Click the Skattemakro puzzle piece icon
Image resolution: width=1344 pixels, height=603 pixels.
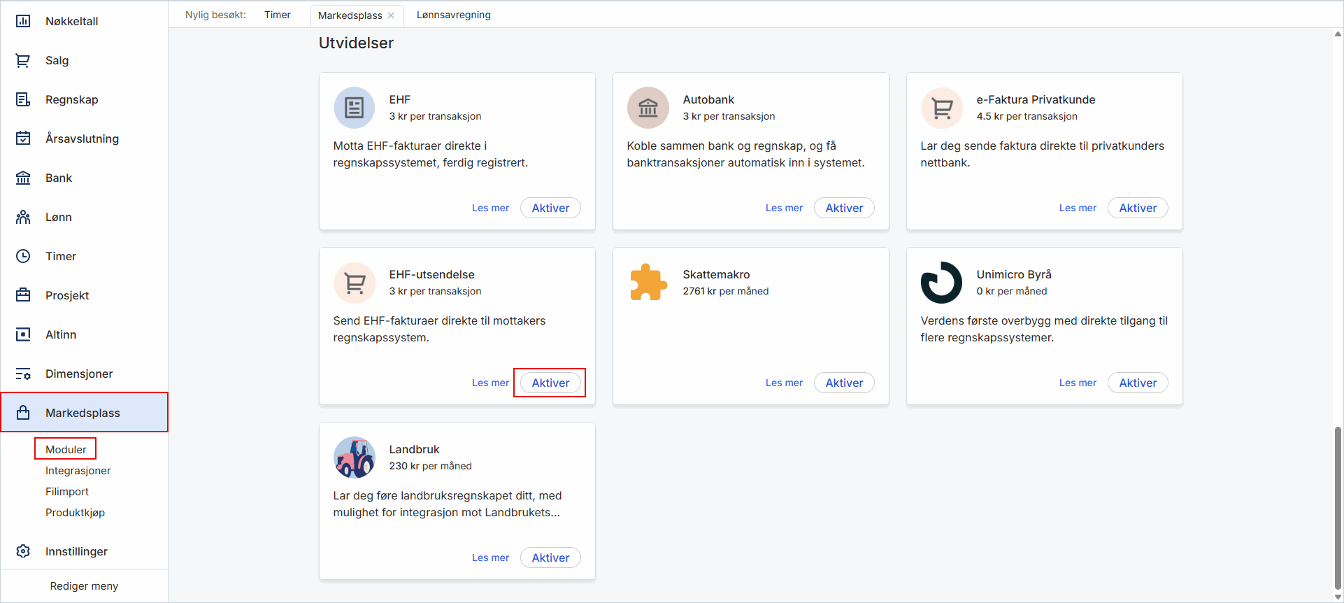(x=648, y=283)
